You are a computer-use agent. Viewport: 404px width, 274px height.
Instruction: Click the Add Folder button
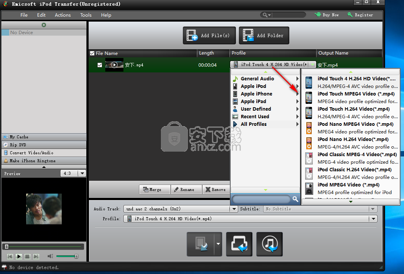tap(264, 35)
